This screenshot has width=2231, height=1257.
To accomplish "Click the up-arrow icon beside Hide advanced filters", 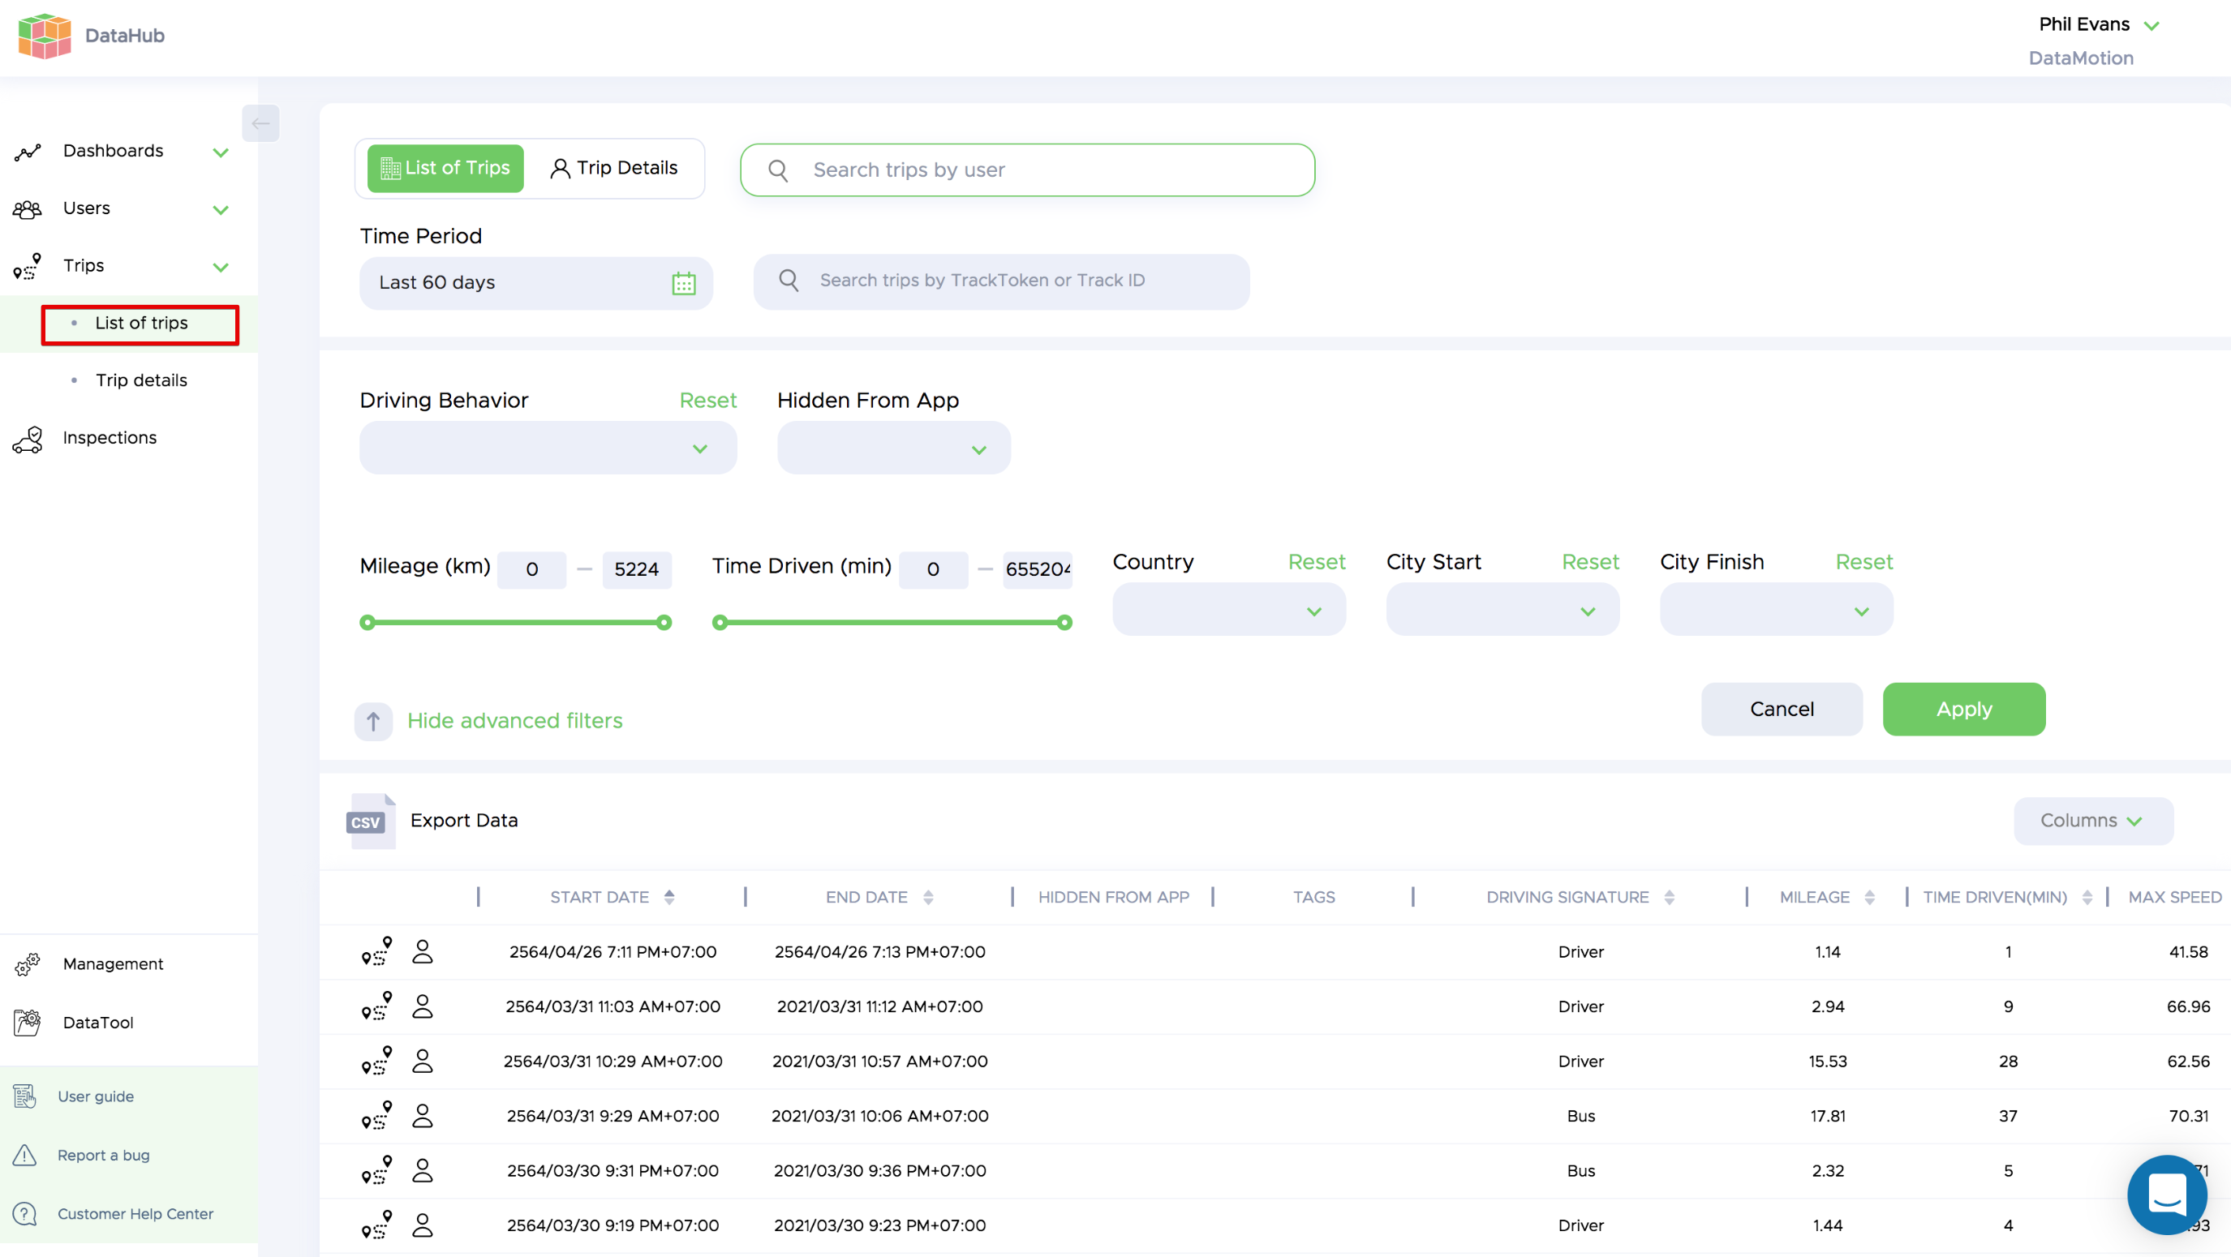I will pyautogui.click(x=373, y=721).
